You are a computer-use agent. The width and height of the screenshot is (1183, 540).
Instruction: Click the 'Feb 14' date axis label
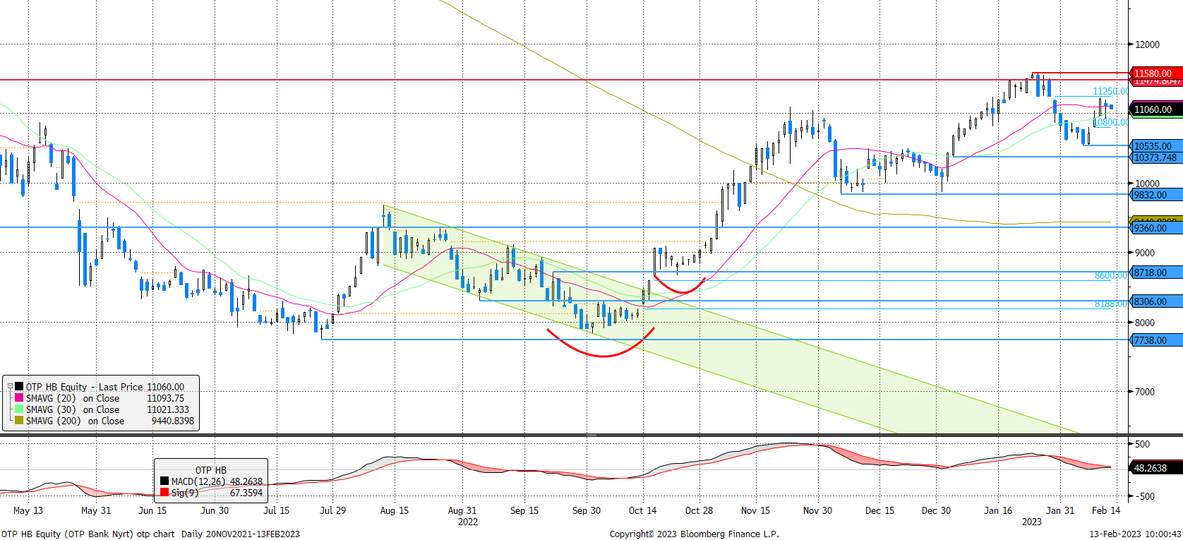[1106, 510]
